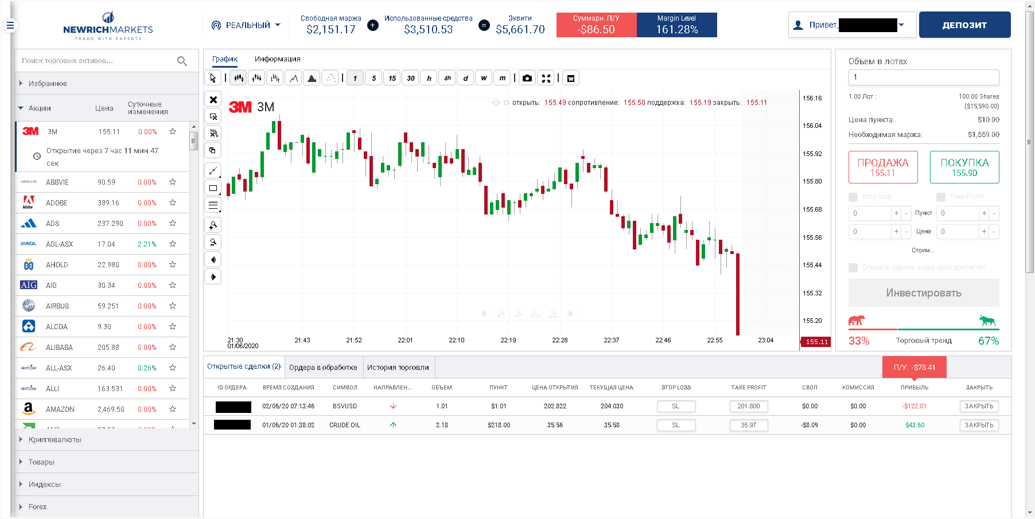This screenshot has height=519, width=1035.
Task: Switch chart to OHLC bar style
Action: point(275,78)
